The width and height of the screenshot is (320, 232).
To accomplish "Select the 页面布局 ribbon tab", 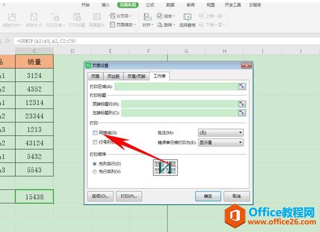I will coord(128,5).
